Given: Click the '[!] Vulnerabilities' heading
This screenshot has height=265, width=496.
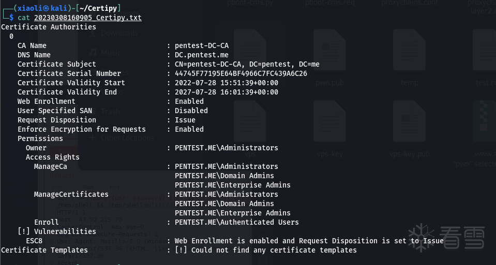Looking at the screenshot, I should pos(57,231).
